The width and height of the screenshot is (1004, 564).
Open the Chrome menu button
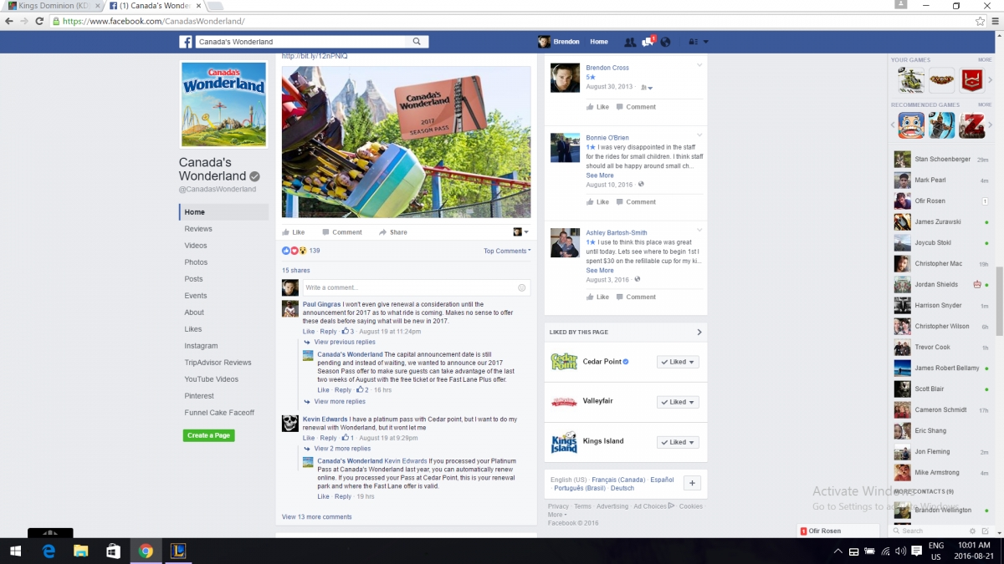pyautogui.click(x=994, y=21)
